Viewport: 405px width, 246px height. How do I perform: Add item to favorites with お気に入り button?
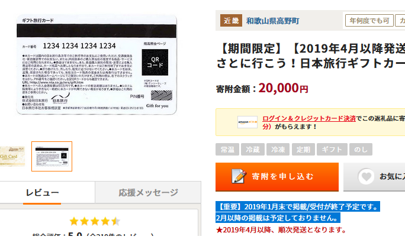(x=374, y=177)
